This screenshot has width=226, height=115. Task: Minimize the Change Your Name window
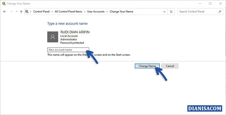[200, 4]
